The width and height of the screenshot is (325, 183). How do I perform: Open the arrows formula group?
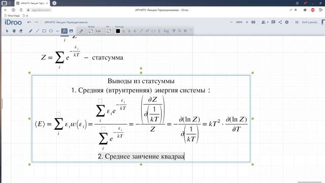click(x=141, y=31)
